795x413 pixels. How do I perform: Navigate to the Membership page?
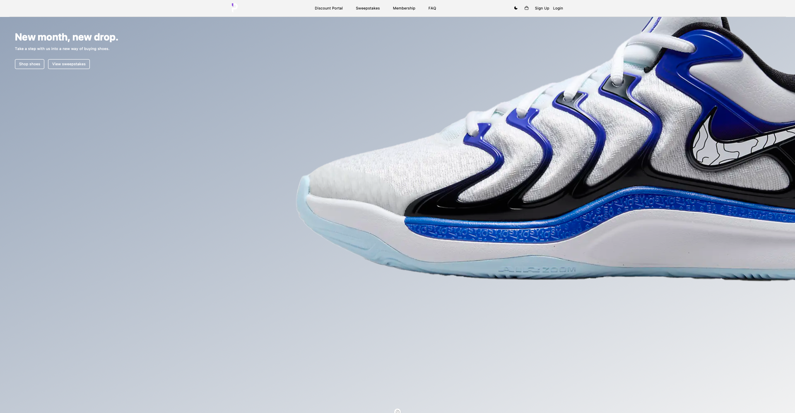point(404,8)
